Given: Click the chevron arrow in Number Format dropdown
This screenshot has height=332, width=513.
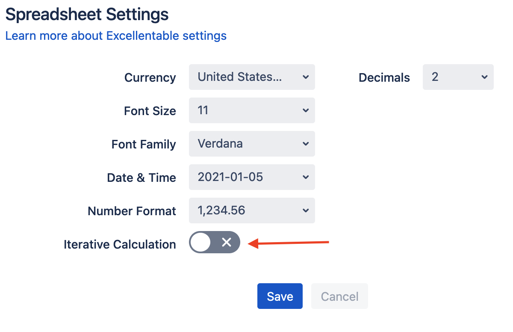Looking at the screenshot, I should pos(305,210).
